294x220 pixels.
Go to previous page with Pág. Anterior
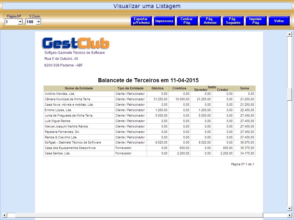[x=210, y=21]
